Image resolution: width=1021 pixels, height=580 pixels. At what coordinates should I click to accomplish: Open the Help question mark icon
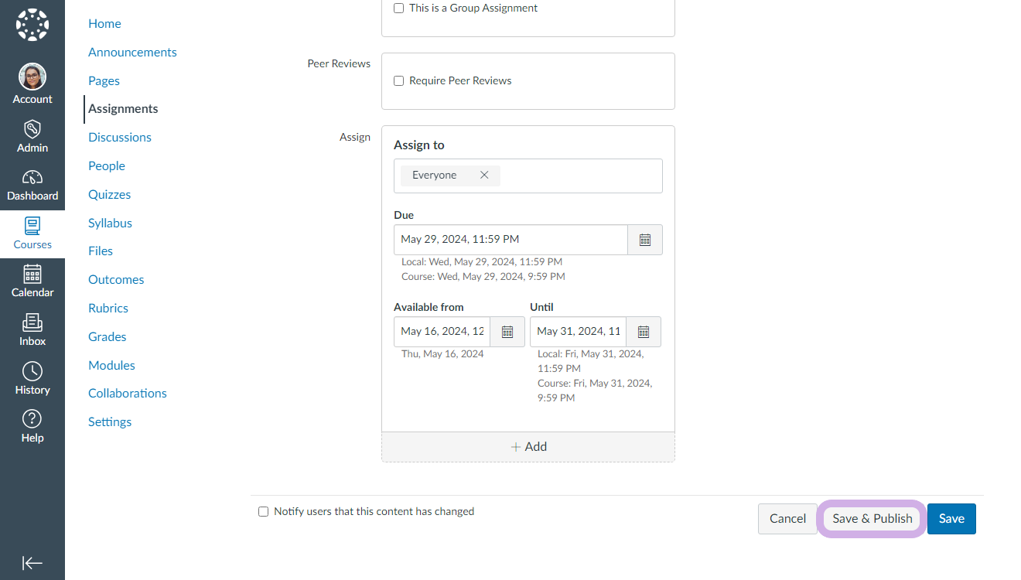32,420
